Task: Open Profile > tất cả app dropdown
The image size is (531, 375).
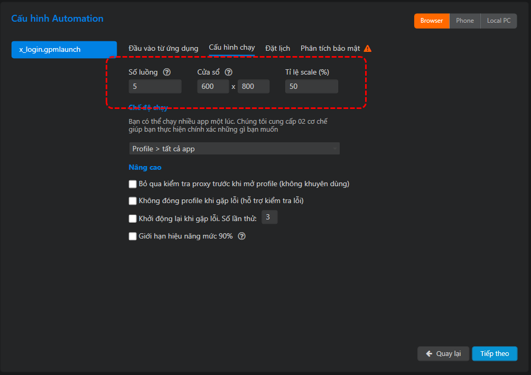Action: coord(234,149)
